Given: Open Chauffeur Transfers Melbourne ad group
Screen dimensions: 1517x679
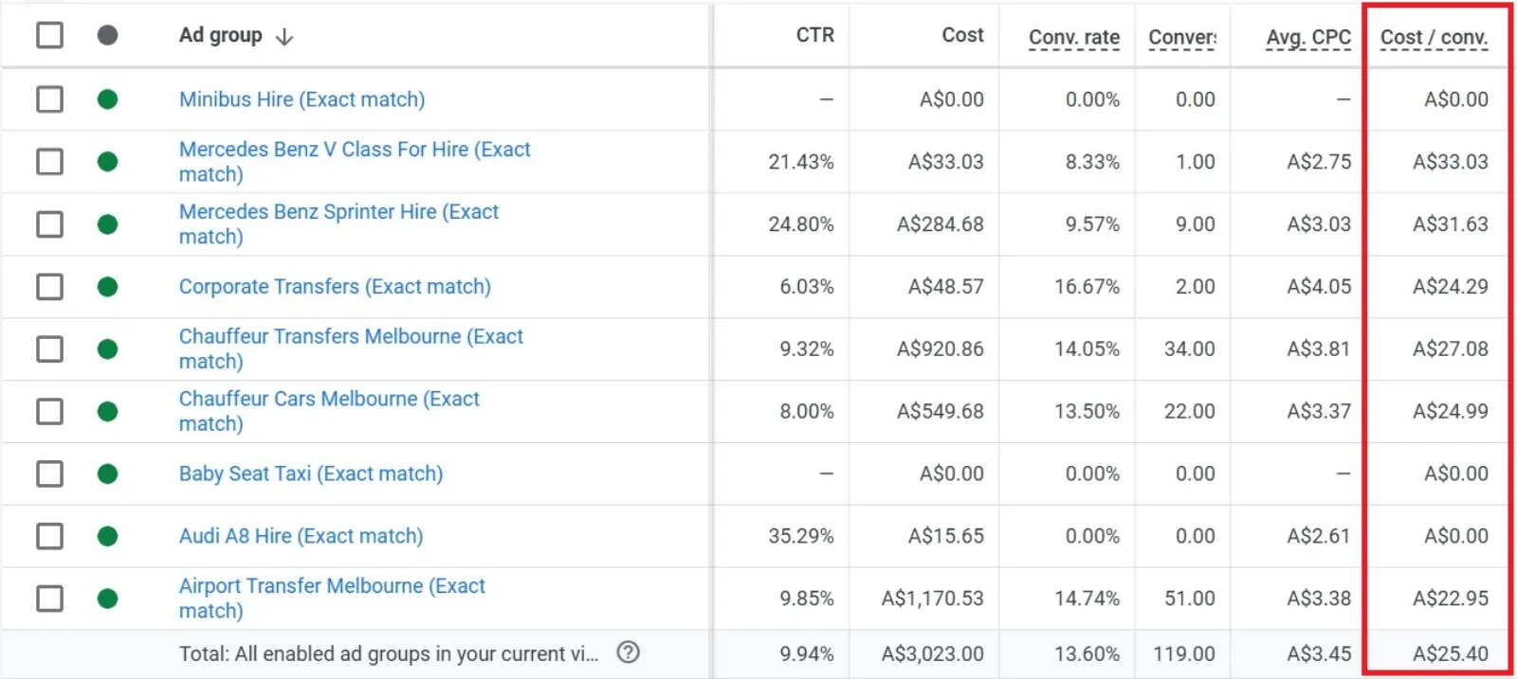Looking at the screenshot, I should coord(351,348).
